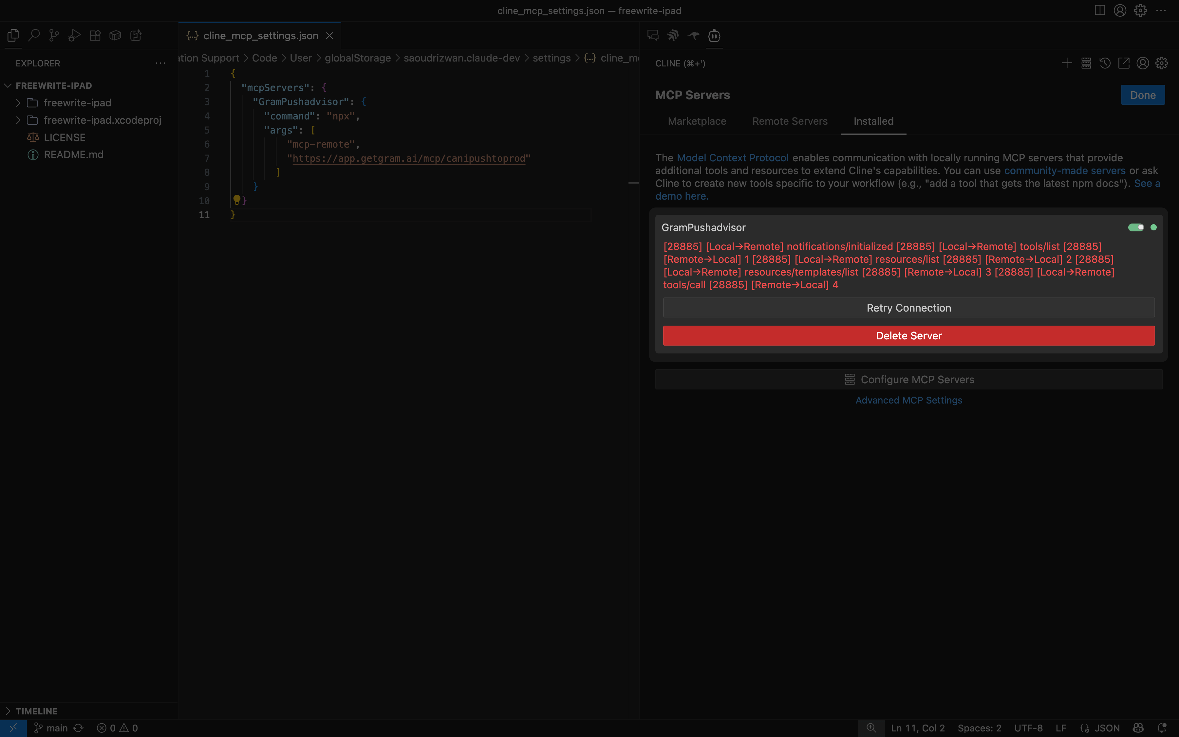
Task: Open Accounts icon in title bar
Action: pyautogui.click(x=1120, y=10)
